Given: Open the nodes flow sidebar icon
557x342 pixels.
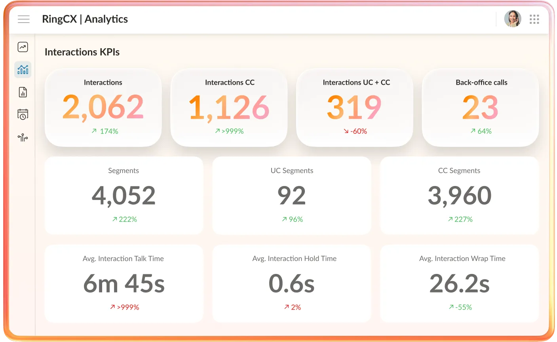Looking at the screenshot, I should [23, 137].
